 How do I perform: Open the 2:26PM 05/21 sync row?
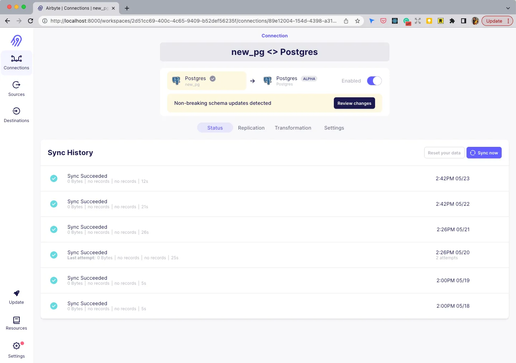tap(275, 229)
